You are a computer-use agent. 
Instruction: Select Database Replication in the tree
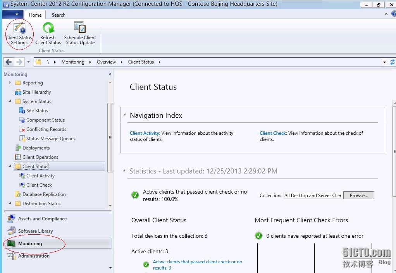[44, 194]
